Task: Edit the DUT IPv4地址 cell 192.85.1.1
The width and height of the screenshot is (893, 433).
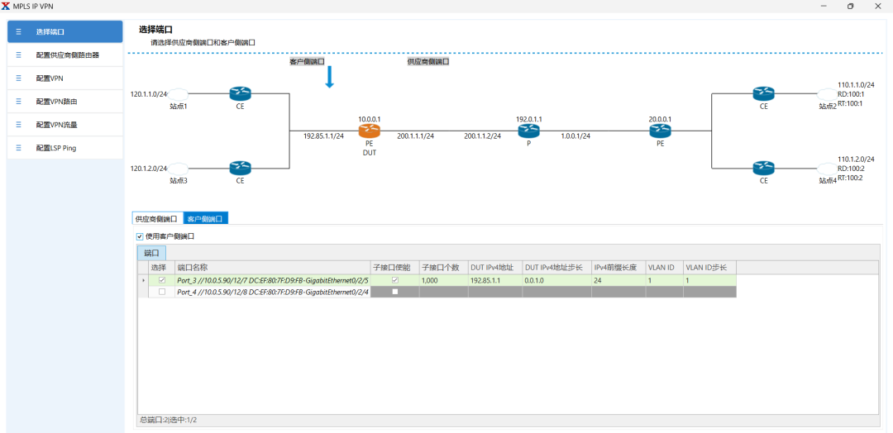Action: (493, 280)
